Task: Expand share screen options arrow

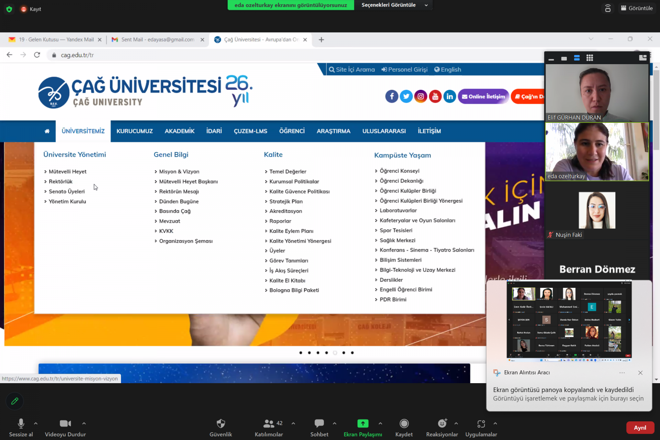Action: click(x=380, y=423)
